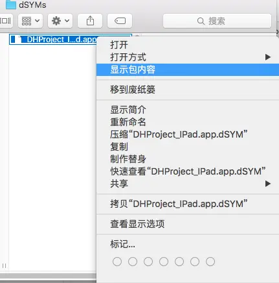This screenshot has height=283, width=279.
Task: Open the item arrangement grid dropdown
Action: click(30, 21)
